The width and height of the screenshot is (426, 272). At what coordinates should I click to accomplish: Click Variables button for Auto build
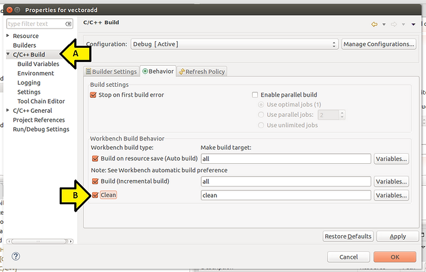391,159
